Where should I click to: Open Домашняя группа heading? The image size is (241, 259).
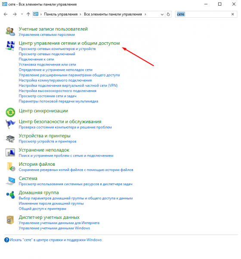click(x=39, y=193)
